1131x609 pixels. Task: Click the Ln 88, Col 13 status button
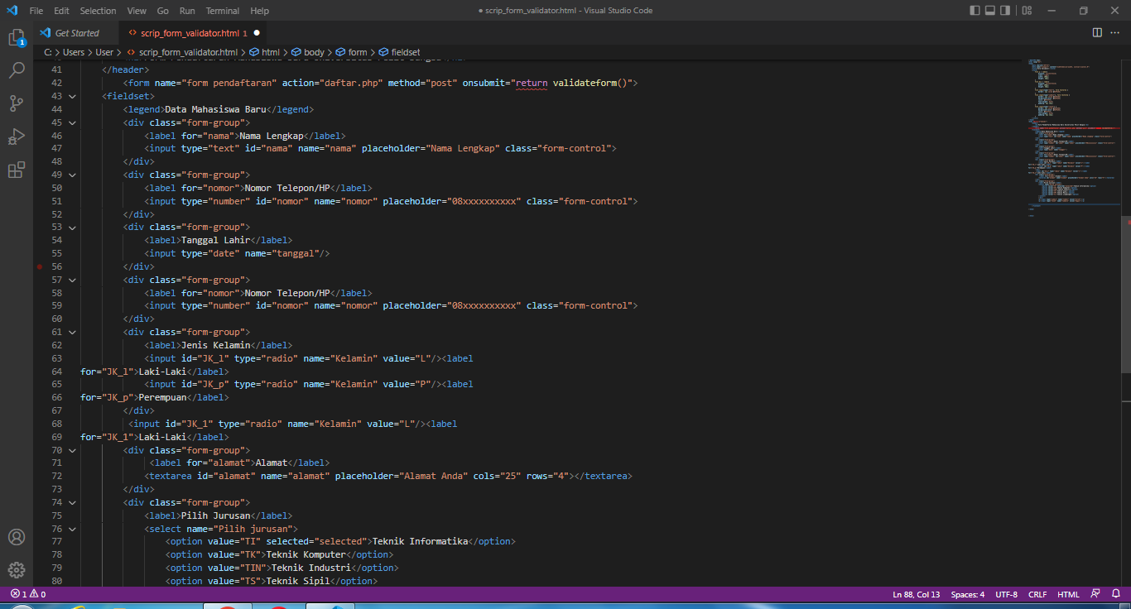[916, 594]
